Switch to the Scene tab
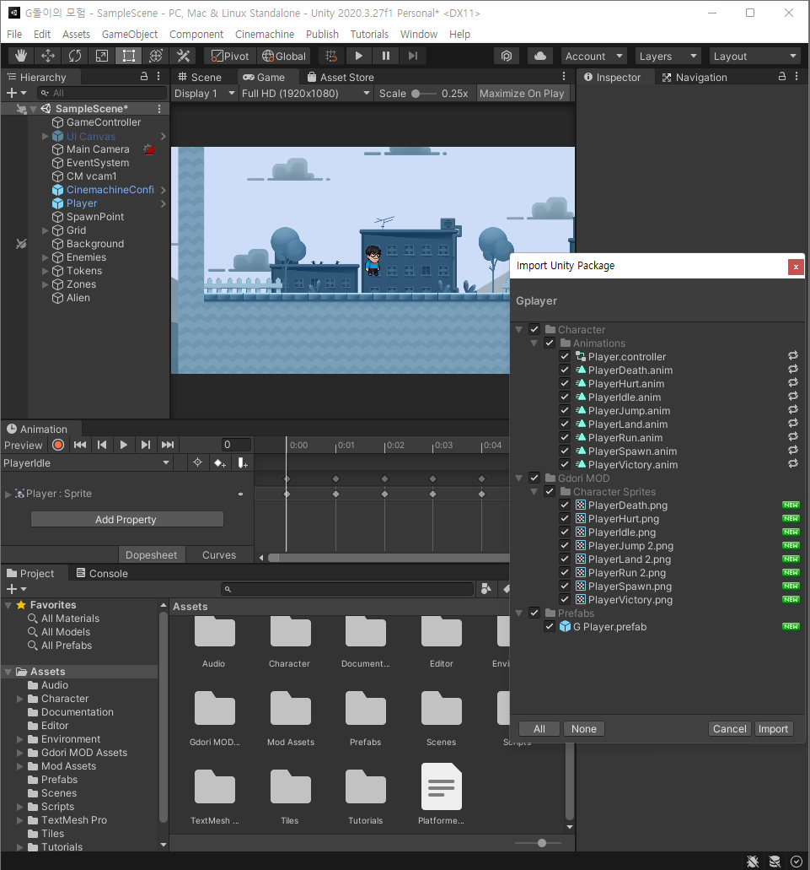810x870 pixels. pyautogui.click(x=200, y=77)
